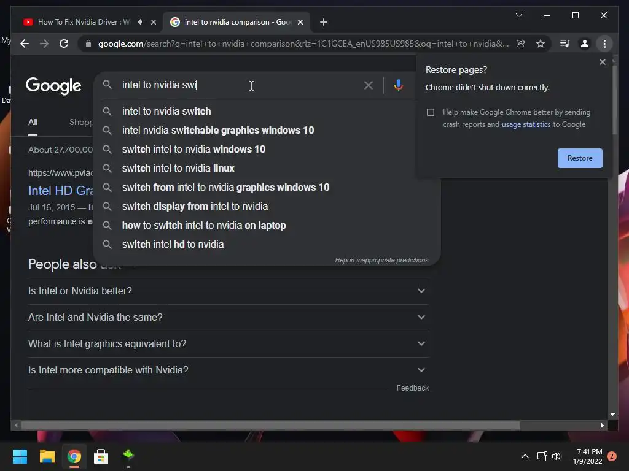Go back to previous page in Chrome
The width and height of the screenshot is (629, 471).
click(25, 44)
